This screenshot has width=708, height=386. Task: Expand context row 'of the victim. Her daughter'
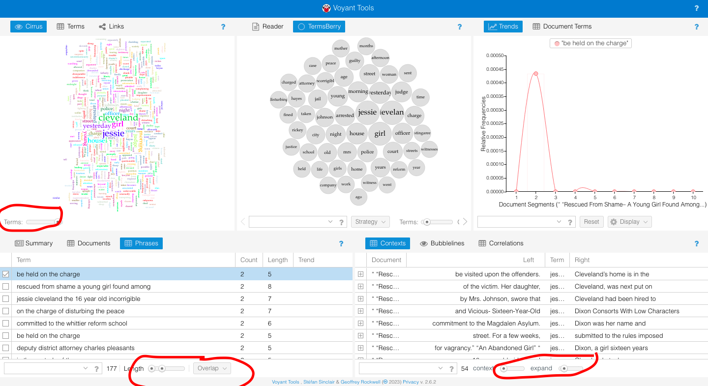[360, 287]
